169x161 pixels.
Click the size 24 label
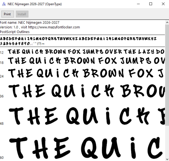coord(2,76)
